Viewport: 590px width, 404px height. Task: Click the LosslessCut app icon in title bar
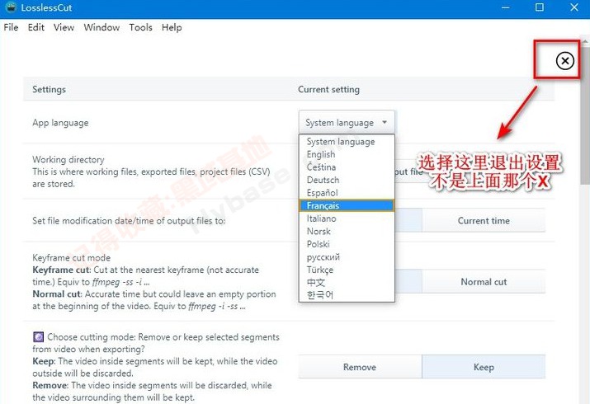point(11,7)
